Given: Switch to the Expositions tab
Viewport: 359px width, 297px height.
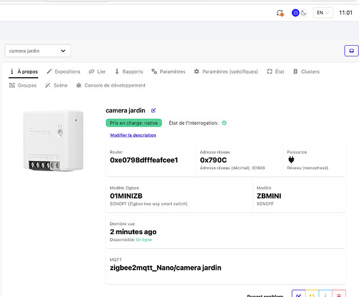Looking at the screenshot, I should coord(63,72).
